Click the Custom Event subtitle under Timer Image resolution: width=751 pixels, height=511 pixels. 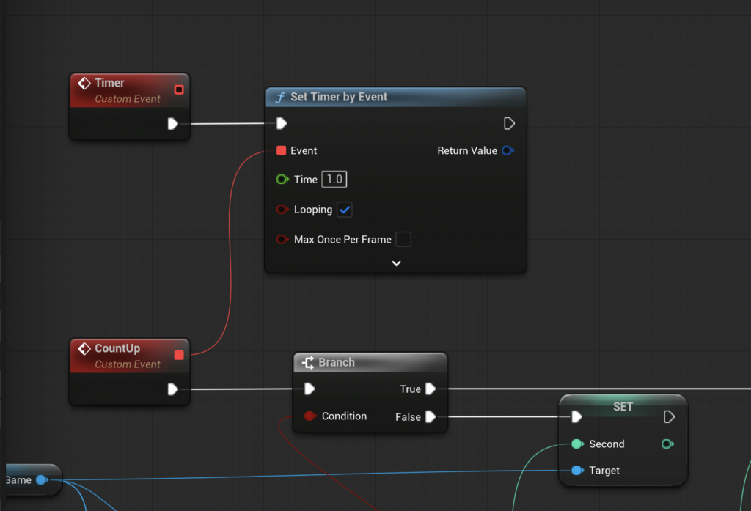128,99
